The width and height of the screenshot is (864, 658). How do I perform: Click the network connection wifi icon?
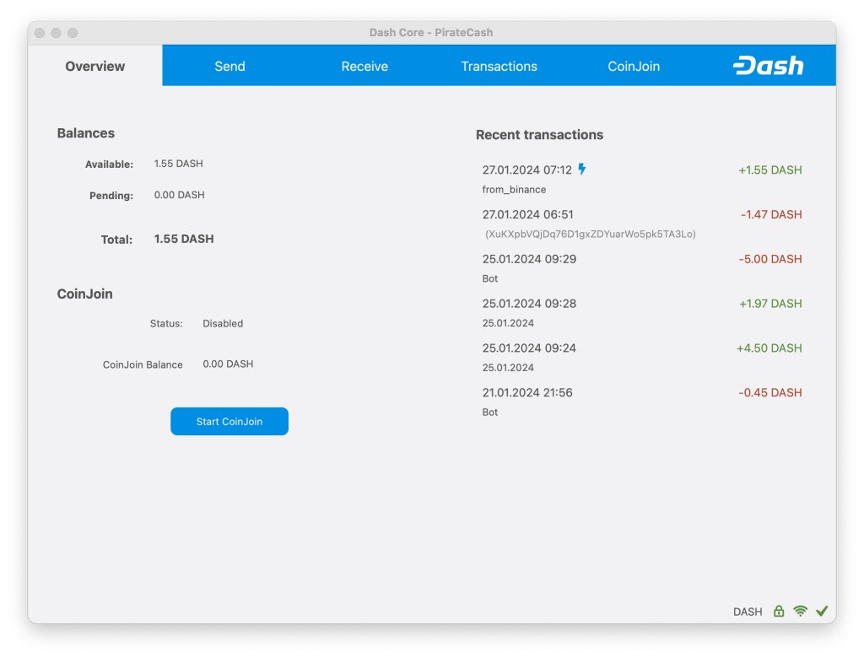pyautogui.click(x=800, y=611)
